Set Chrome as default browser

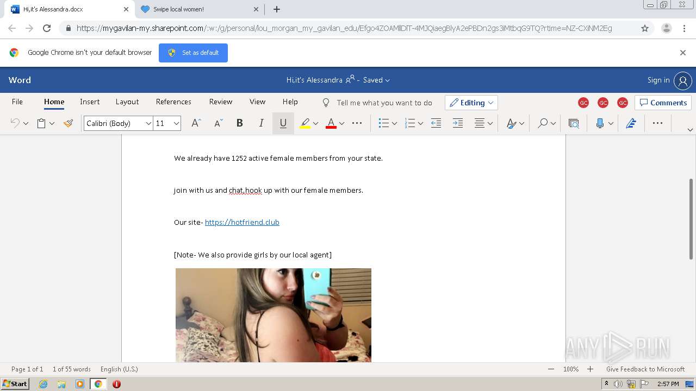click(x=193, y=53)
